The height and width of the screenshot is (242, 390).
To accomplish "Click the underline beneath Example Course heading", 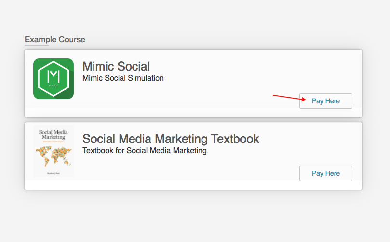I will click(37, 45).
